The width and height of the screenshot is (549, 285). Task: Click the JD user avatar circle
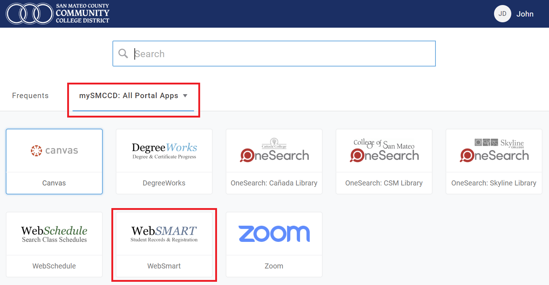(x=502, y=14)
